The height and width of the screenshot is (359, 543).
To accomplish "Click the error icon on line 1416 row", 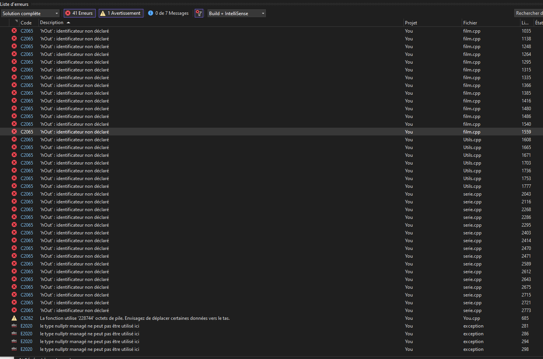I will click(x=14, y=101).
